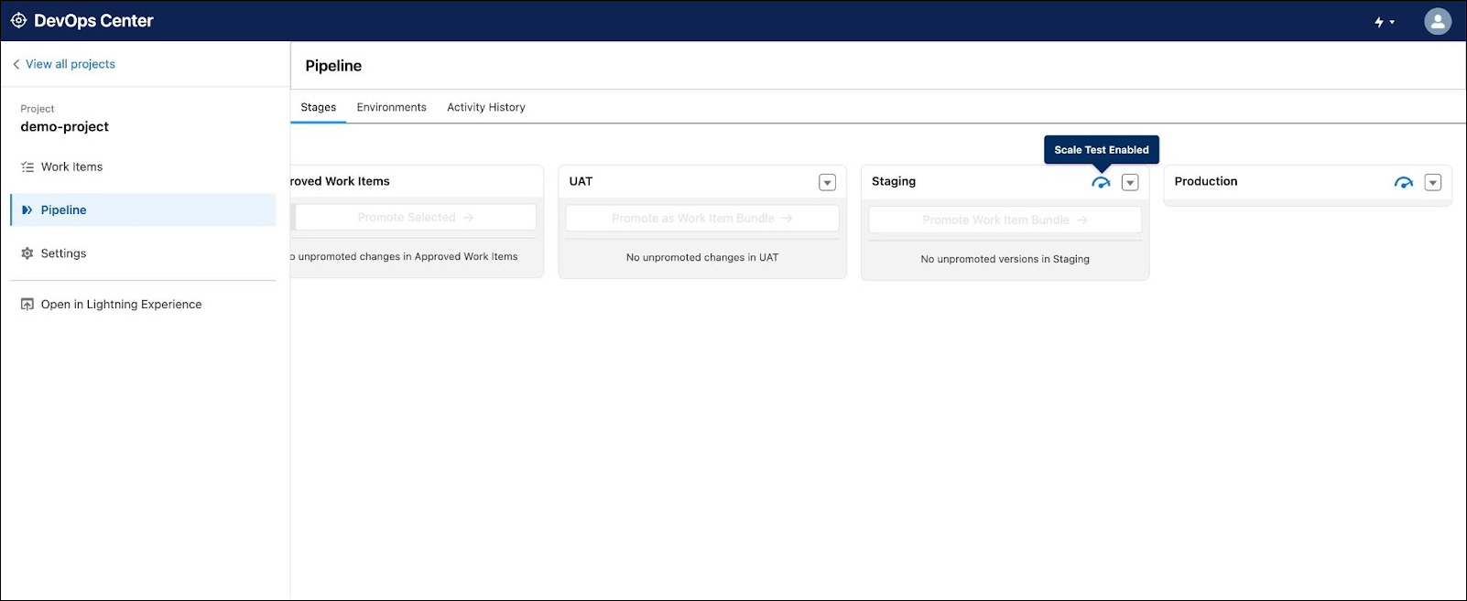This screenshot has width=1467, height=601.
Task: Click the demo-project project name
Action: pos(65,126)
